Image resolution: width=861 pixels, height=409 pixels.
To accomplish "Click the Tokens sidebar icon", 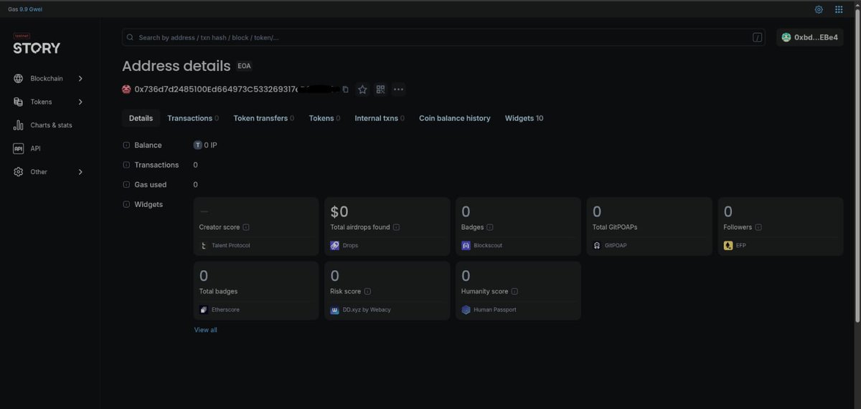I will click(x=19, y=102).
